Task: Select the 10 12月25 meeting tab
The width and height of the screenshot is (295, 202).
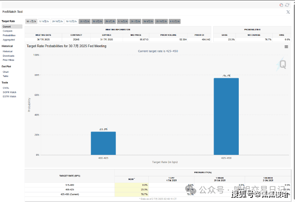Action: [x=71, y=22]
